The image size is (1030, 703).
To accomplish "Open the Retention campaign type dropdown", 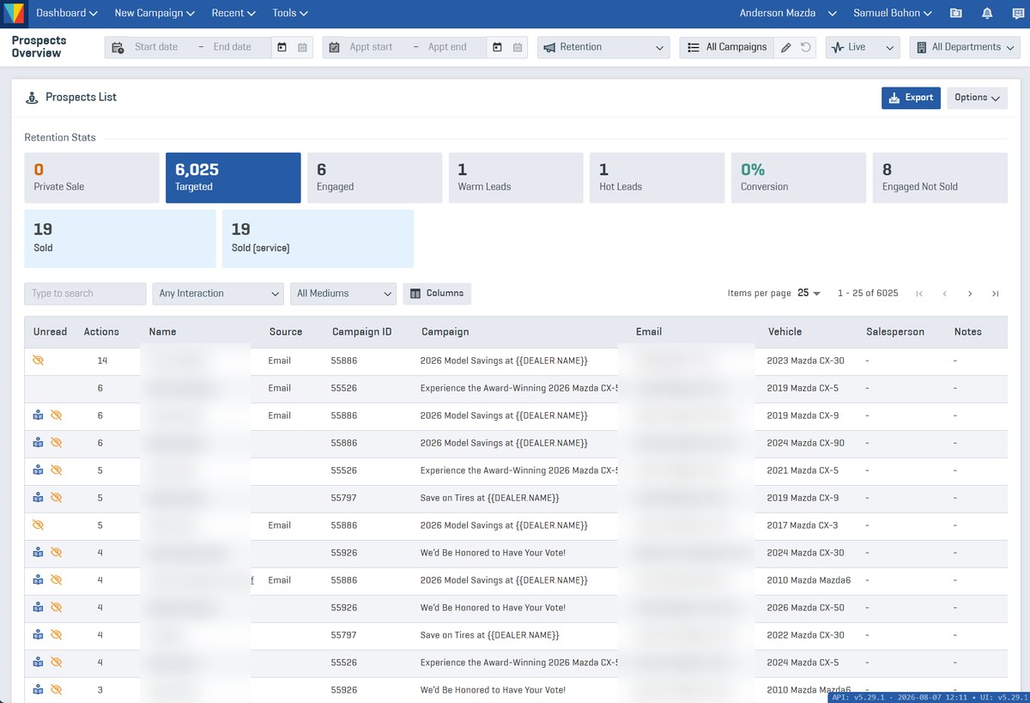I will (x=603, y=47).
